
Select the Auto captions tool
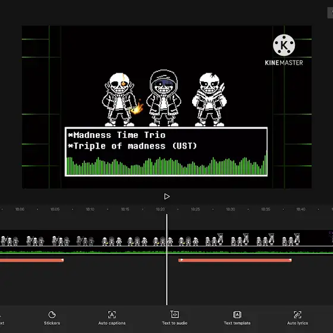pyautogui.click(x=112, y=318)
